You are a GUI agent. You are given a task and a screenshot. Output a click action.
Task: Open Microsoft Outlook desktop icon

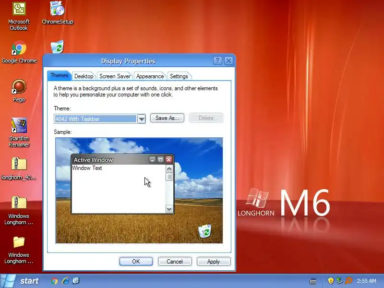coord(19,17)
